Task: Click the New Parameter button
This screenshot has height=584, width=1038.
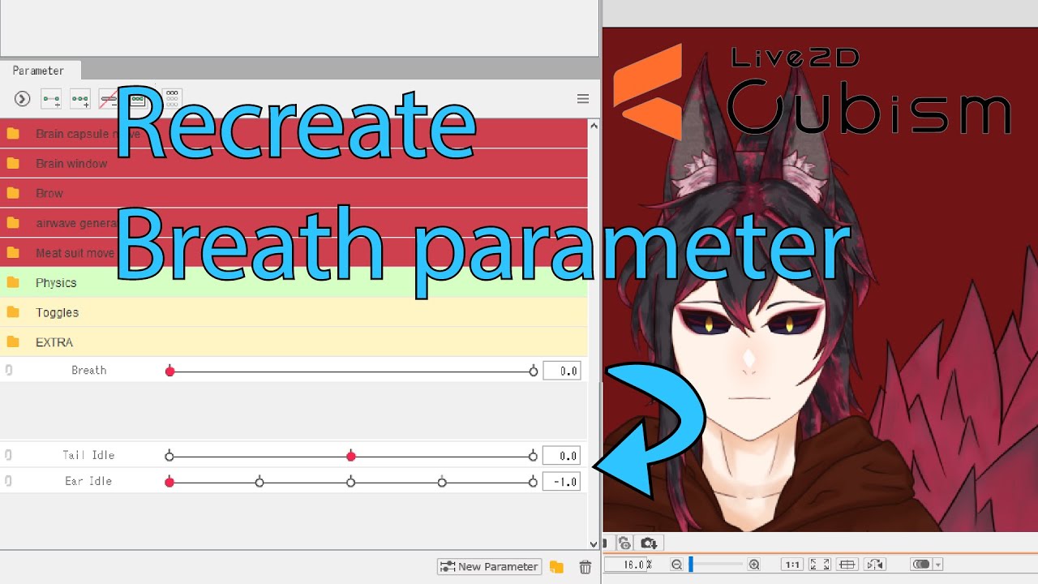Action: point(489,567)
